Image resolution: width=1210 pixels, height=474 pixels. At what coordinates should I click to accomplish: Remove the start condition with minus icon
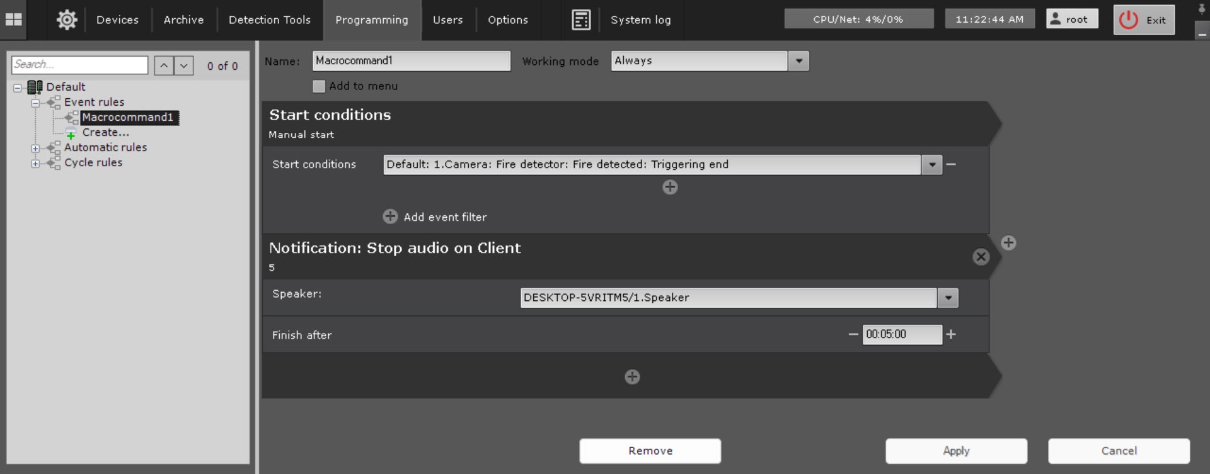pos(951,164)
